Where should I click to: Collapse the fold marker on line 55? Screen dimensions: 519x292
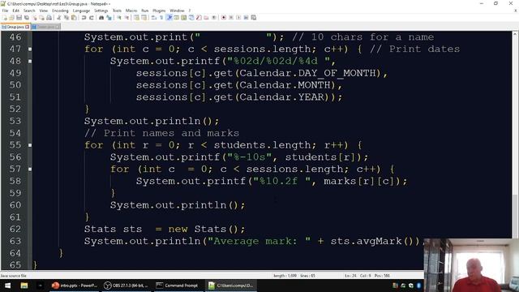click(x=30, y=145)
